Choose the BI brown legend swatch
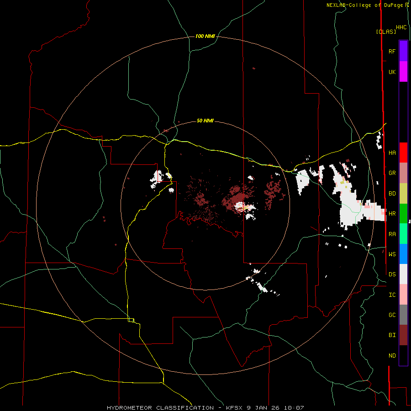Screen dimensions: 411x411 pyautogui.click(x=403, y=335)
